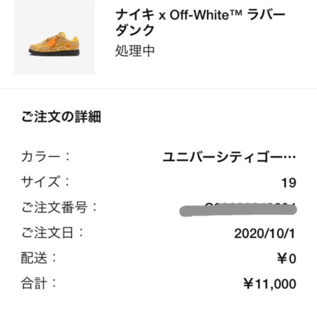Viewport: 317px width, 323px height.
Task: Tap the ¥11,000 total amount
Action: [270, 284]
